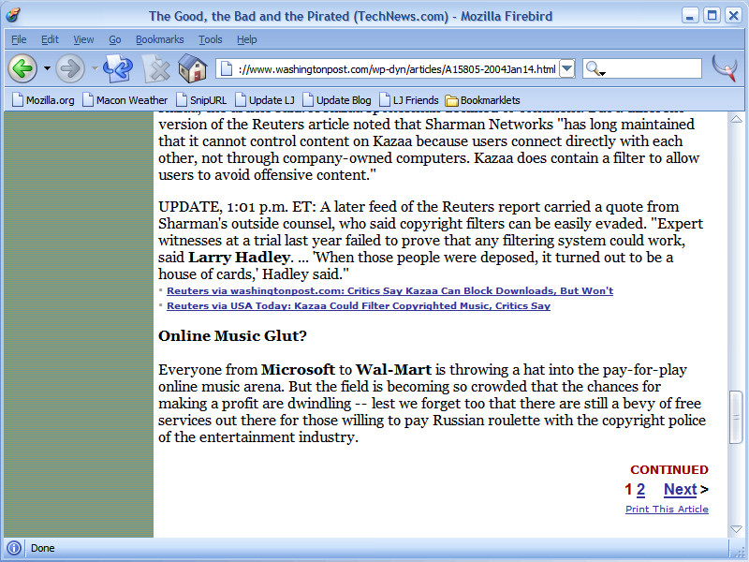749x562 pixels.
Task: Click the Reload page icon
Action: click(x=118, y=68)
